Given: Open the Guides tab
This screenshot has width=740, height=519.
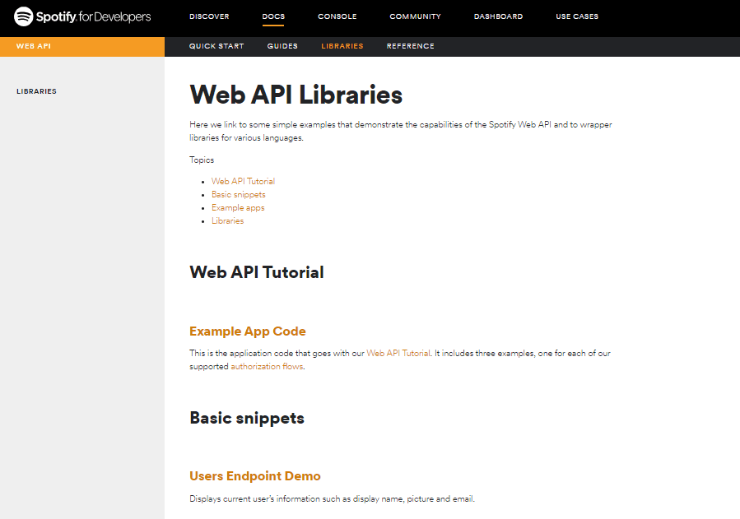Looking at the screenshot, I should 282,46.
